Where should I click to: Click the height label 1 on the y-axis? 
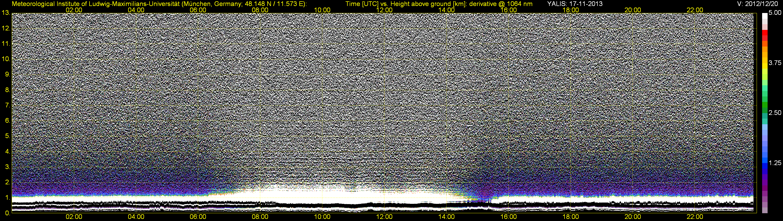(7, 198)
